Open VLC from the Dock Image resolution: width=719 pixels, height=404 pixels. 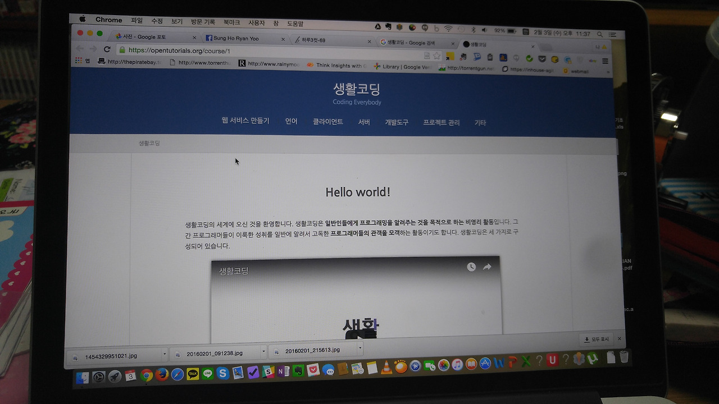pyautogui.click(x=386, y=369)
